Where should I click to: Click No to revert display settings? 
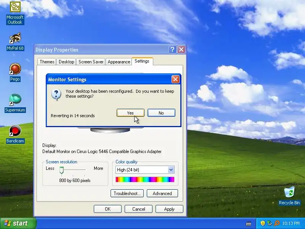tap(161, 113)
